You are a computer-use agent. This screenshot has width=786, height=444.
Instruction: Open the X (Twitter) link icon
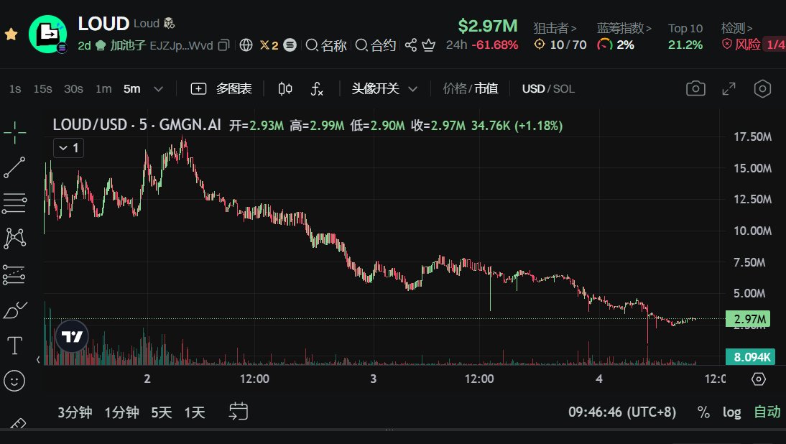[x=264, y=45]
